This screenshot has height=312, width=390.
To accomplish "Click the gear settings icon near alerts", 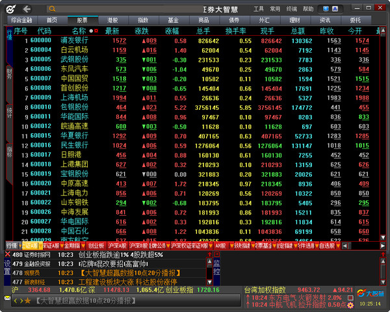I will (x=350, y=305).
